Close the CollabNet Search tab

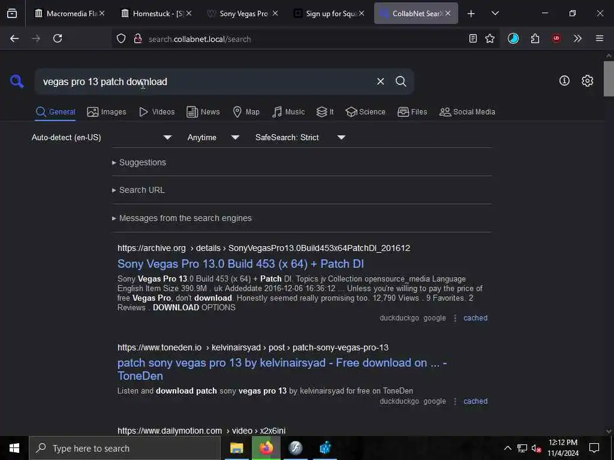(x=448, y=13)
